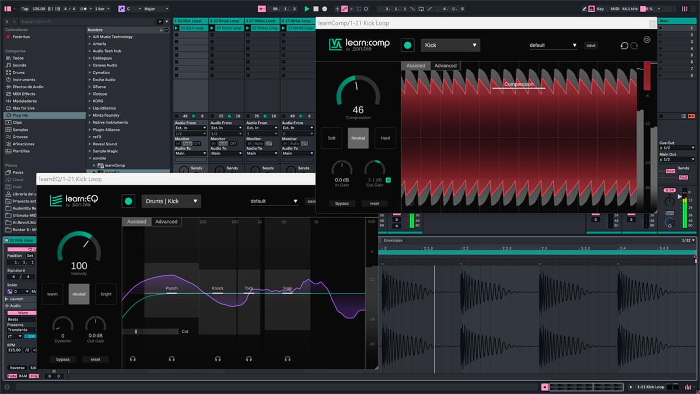Screen dimensions: 700x394
Task: Solo the Snap band headphone icon
Action: [288, 359]
